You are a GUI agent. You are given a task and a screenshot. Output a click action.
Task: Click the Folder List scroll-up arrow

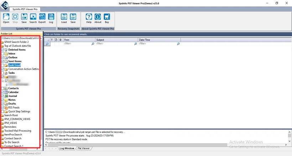41,38
